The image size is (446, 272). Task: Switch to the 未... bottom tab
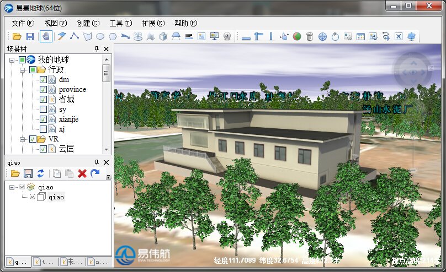tap(72, 262)
